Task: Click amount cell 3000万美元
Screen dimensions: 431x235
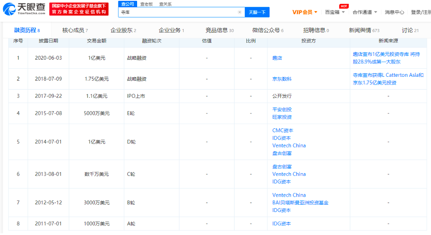Action: pos(97,203)
